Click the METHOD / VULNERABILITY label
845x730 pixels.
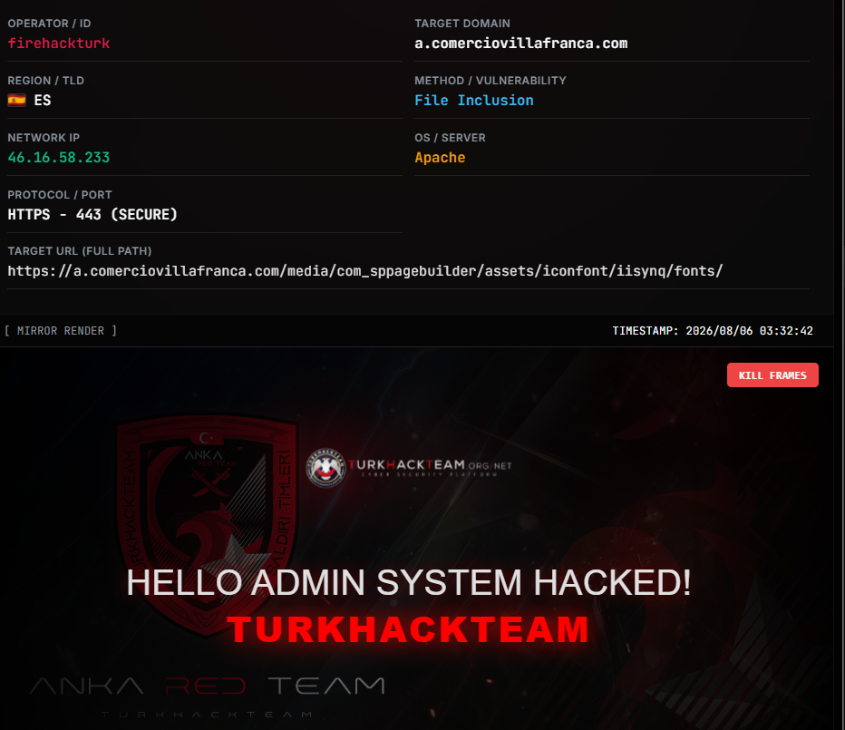click(490, 81)
